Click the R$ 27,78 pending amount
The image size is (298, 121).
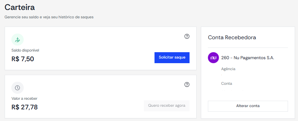point(24,107)
